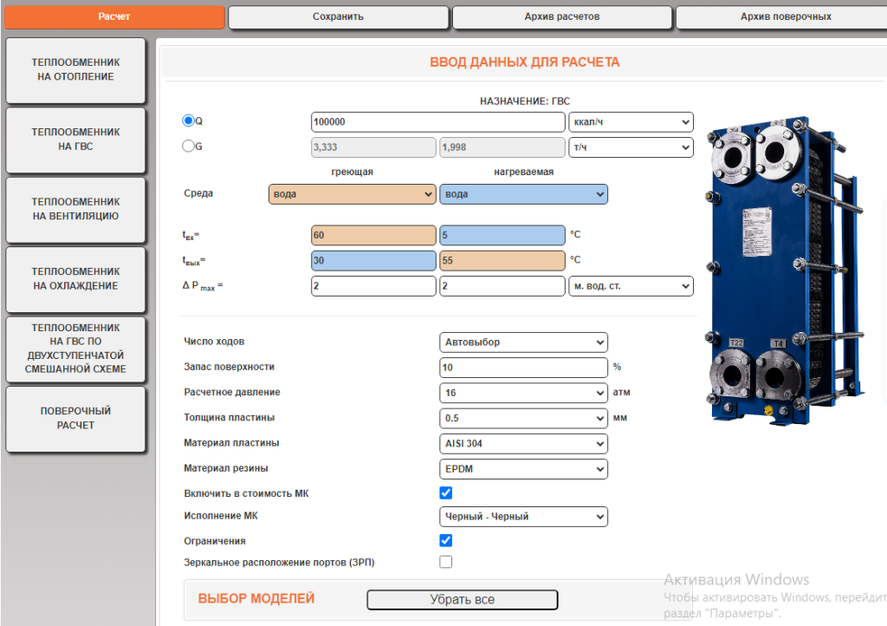Click the 'Сохранить' tab
Image resolution: width=887 pixels, height=626 pixels.
[338, 17]
